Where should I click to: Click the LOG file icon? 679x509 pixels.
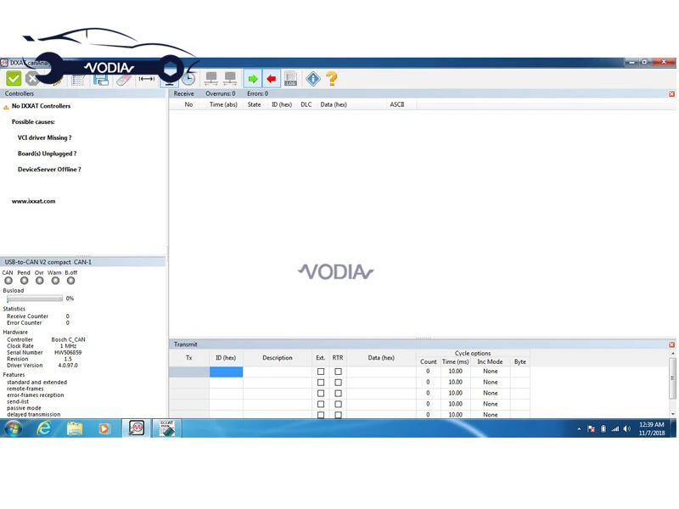click(290, 79)
